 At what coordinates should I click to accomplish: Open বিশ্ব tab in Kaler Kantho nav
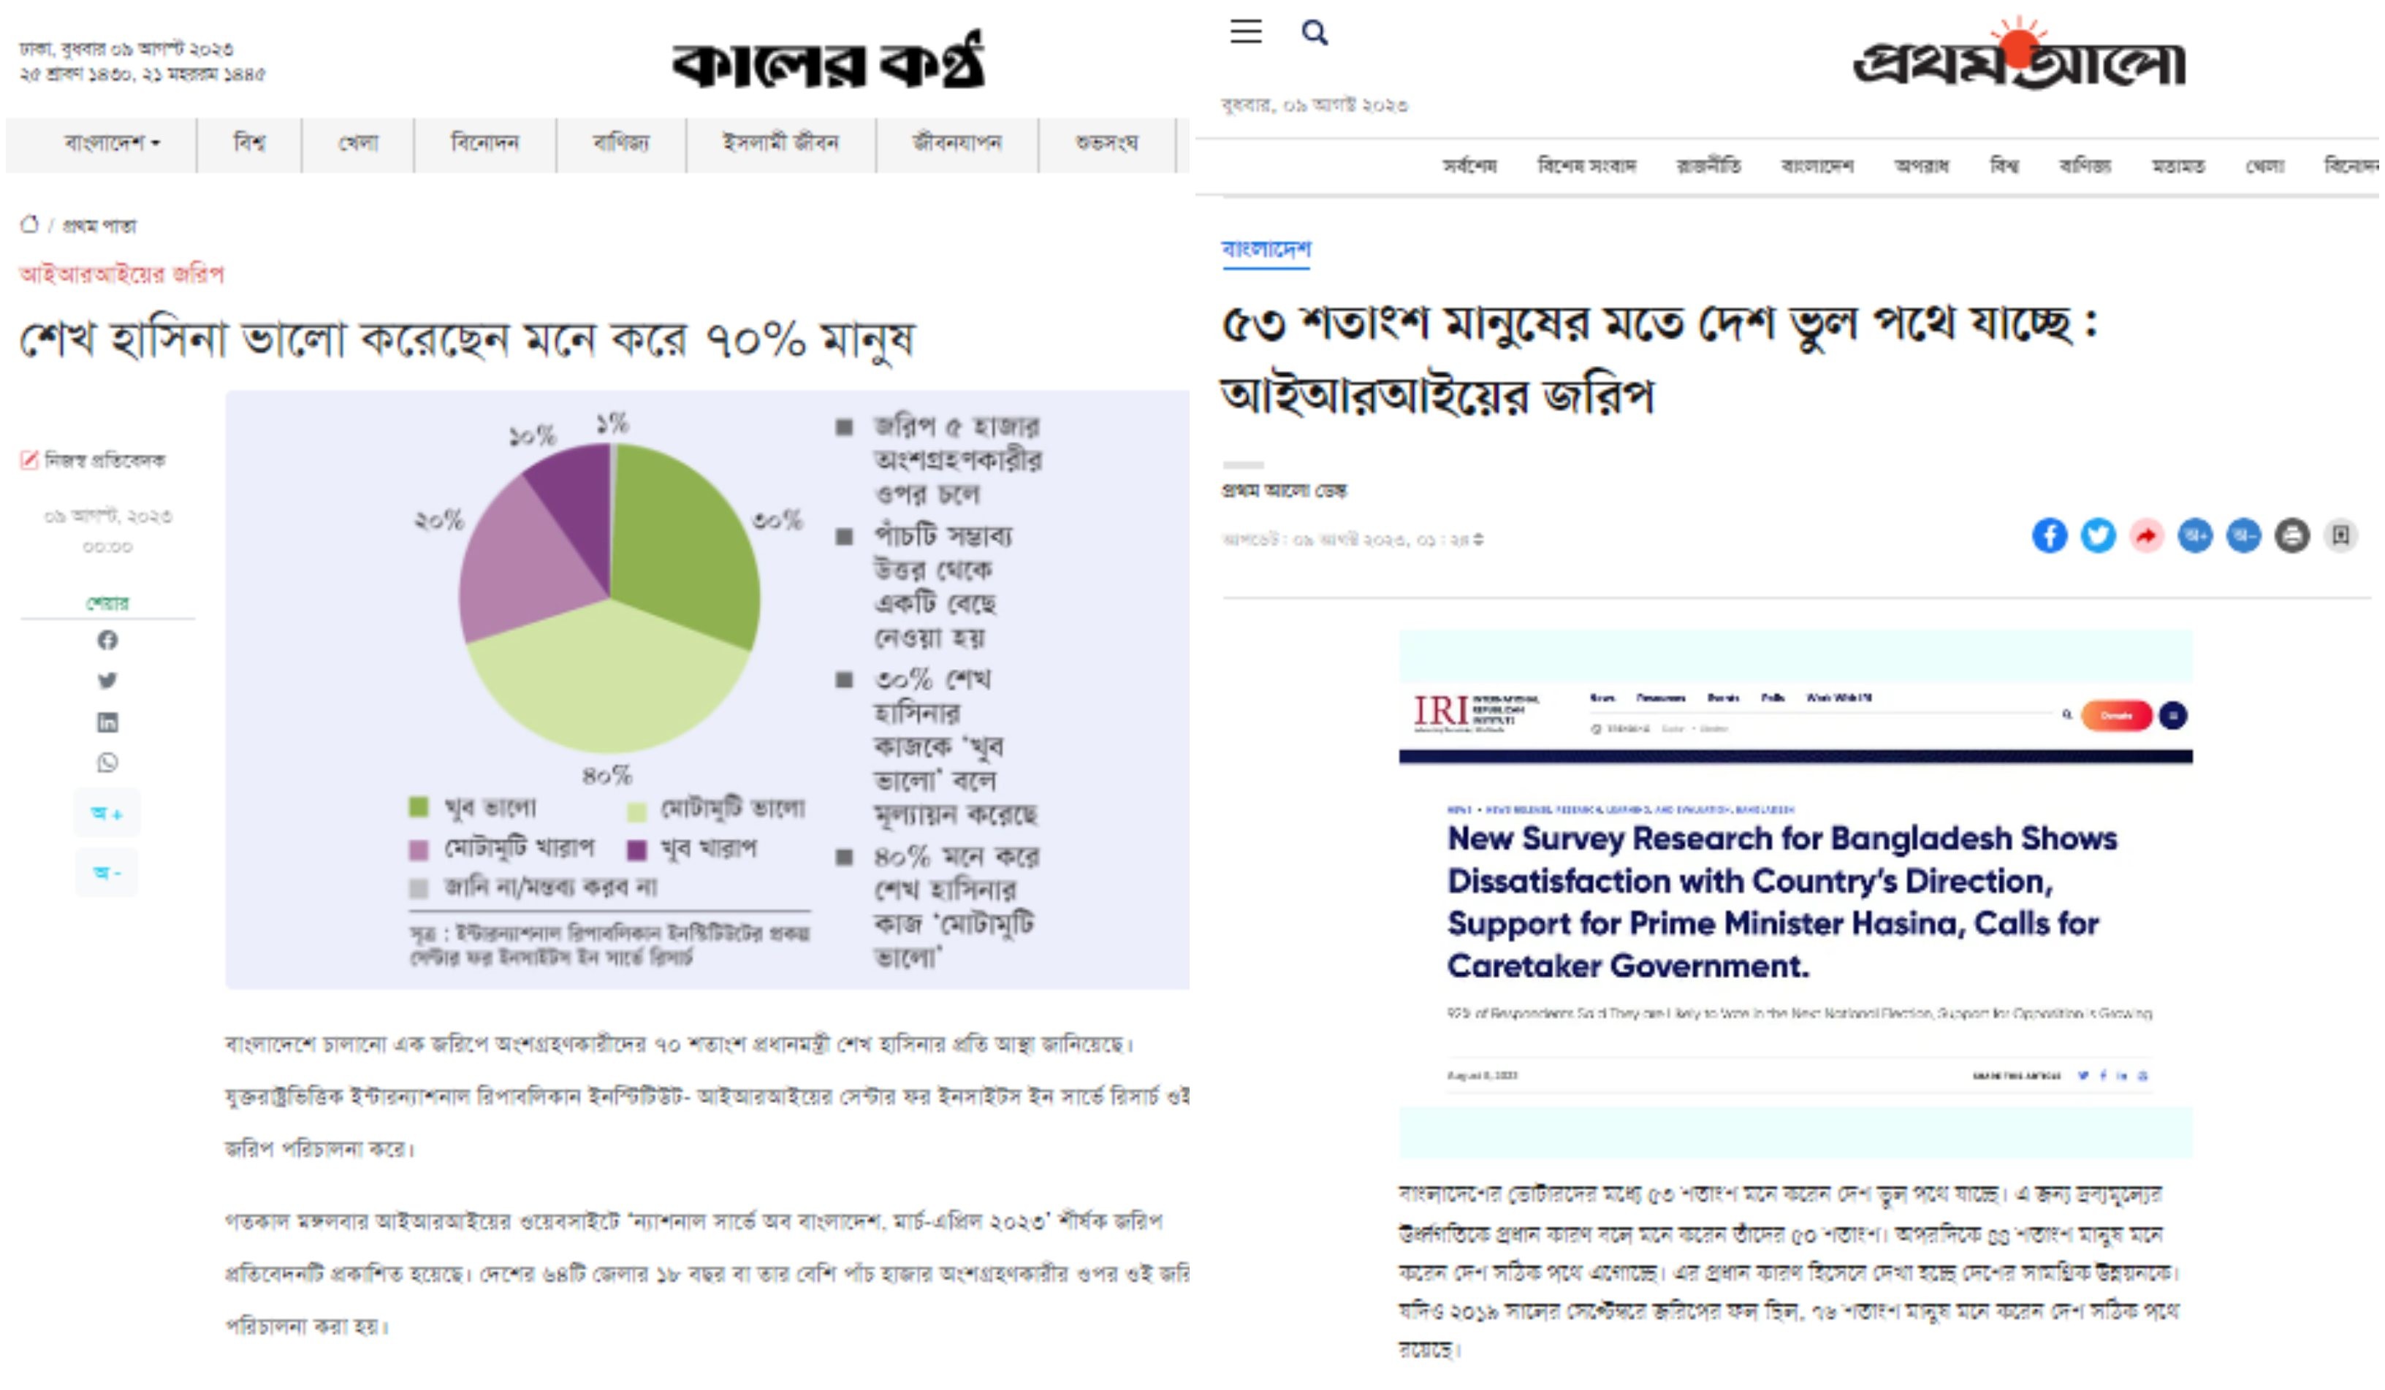tap(250, 143)
